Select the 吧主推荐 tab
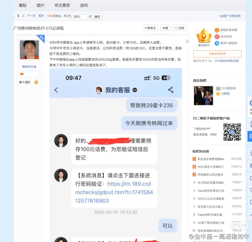The height and width of the screenshot is (242, 252). click(62, 5)
